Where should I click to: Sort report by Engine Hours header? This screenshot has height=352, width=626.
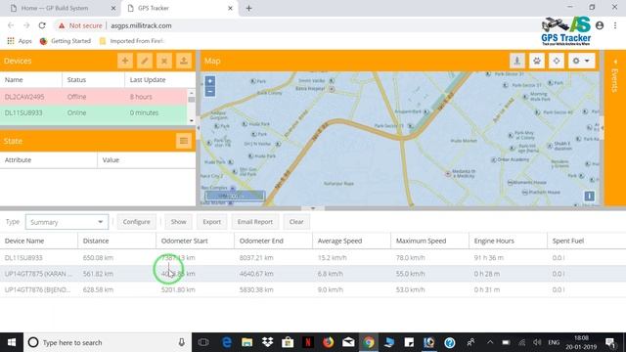click(x=509, y=241)
